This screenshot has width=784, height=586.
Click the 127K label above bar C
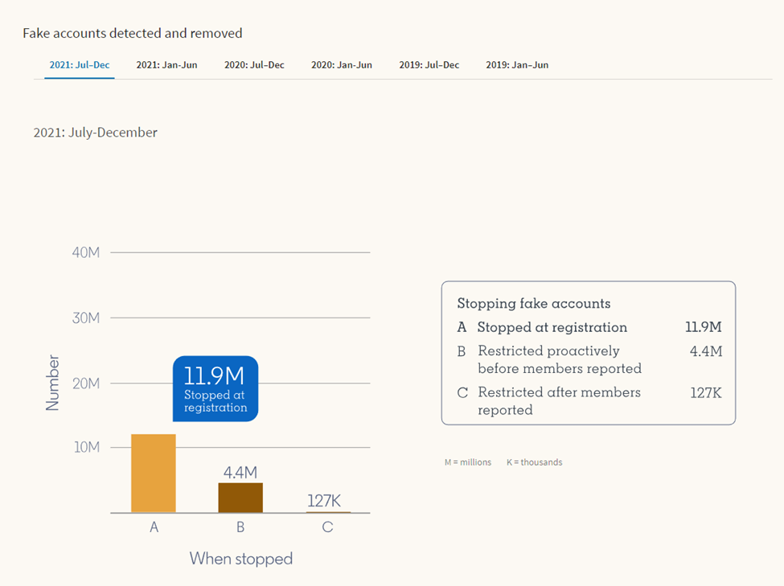[x=326, y=500]
